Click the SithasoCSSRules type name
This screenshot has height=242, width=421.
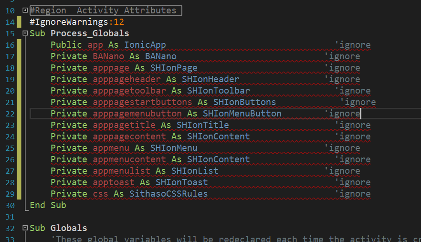click(x=168, y=194)
